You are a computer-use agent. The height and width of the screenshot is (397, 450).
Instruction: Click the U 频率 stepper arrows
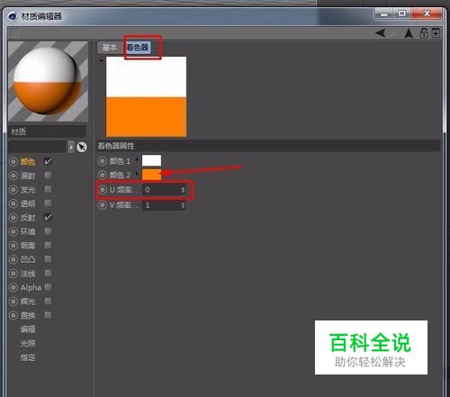click(183, 190)
